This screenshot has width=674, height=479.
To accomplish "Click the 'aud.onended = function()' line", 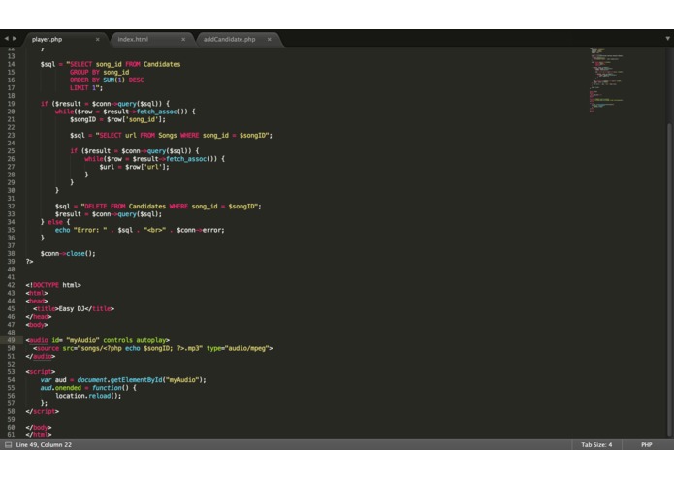I will click(x=88, y=388).
